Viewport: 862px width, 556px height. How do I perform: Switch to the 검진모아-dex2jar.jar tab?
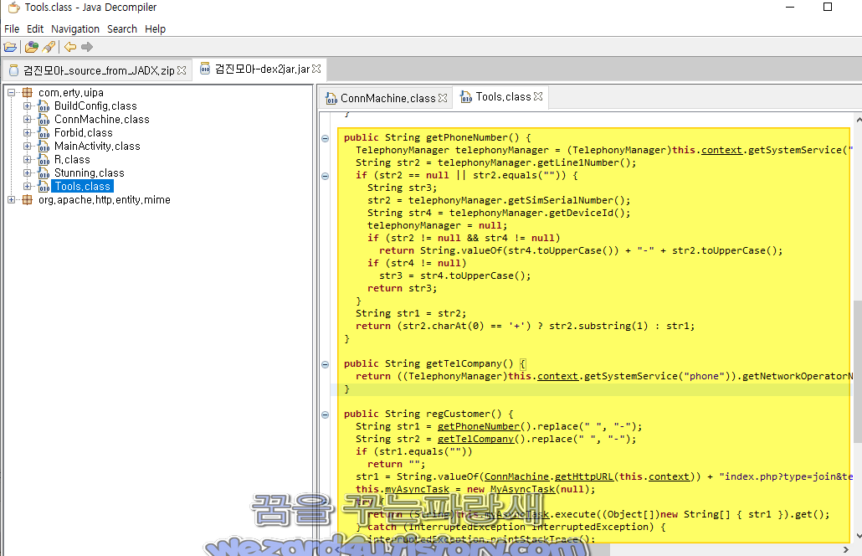260,69
